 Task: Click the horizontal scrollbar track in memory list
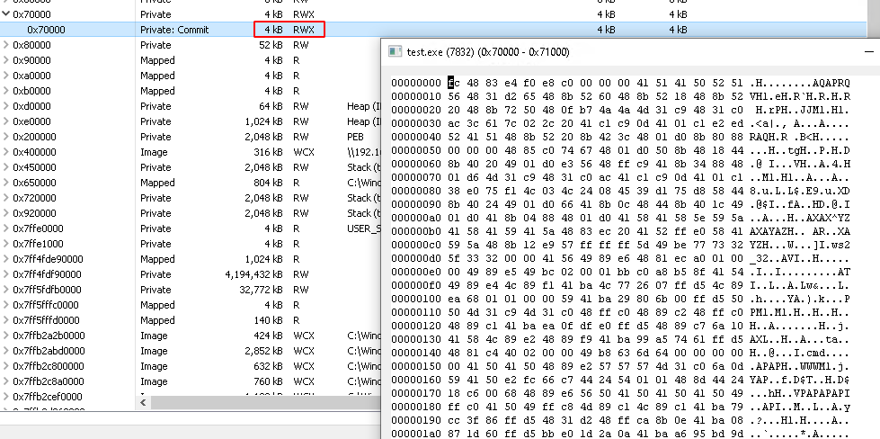[261, 401]
